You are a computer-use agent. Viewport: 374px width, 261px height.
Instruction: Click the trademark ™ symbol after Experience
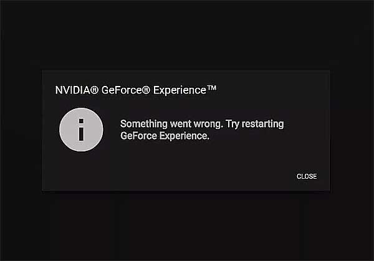(x=211, y=88)
